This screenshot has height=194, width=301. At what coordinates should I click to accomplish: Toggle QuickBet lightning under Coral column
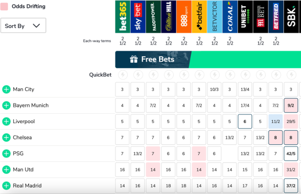point(230,75)
